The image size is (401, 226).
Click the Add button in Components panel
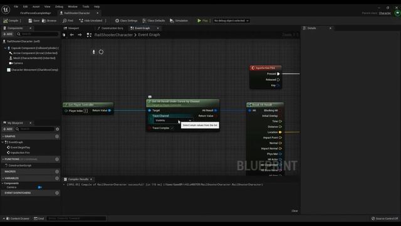(x=8, y=34)
